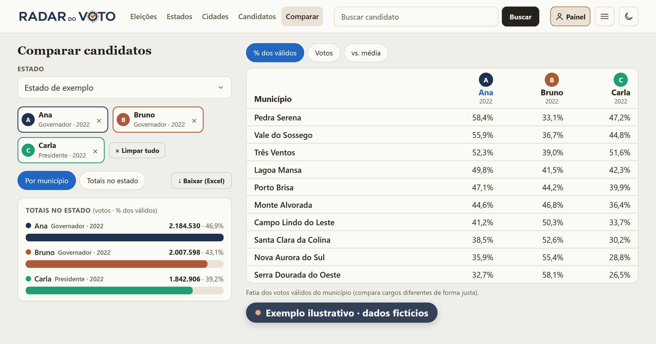The height and width of the screenshot is (344, 656).
Task: Click the A avatar in Ana chip
Action: [28, 120]
